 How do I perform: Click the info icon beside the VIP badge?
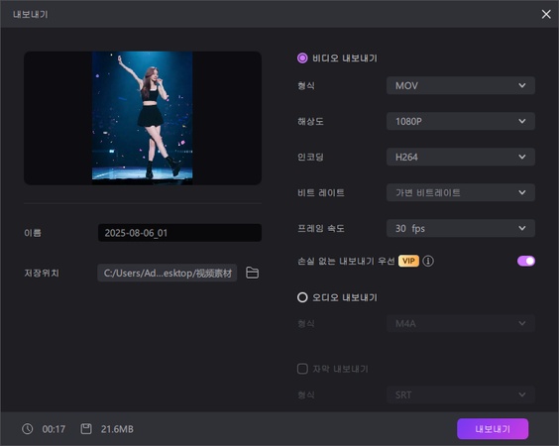(x=428, y=261)
